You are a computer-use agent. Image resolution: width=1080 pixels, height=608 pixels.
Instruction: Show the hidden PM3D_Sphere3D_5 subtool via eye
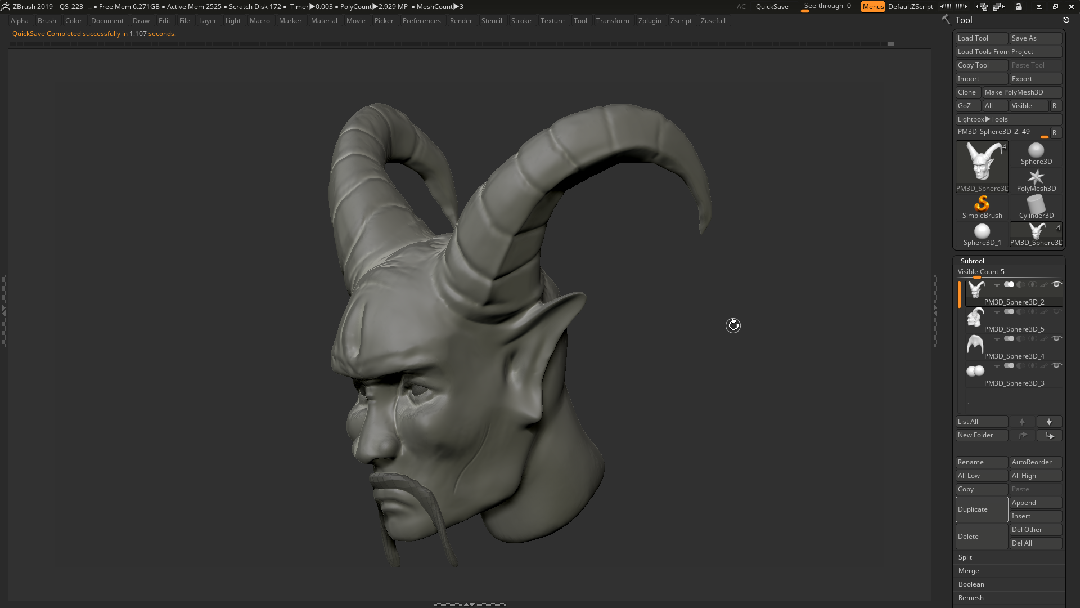pos(1056,312)
